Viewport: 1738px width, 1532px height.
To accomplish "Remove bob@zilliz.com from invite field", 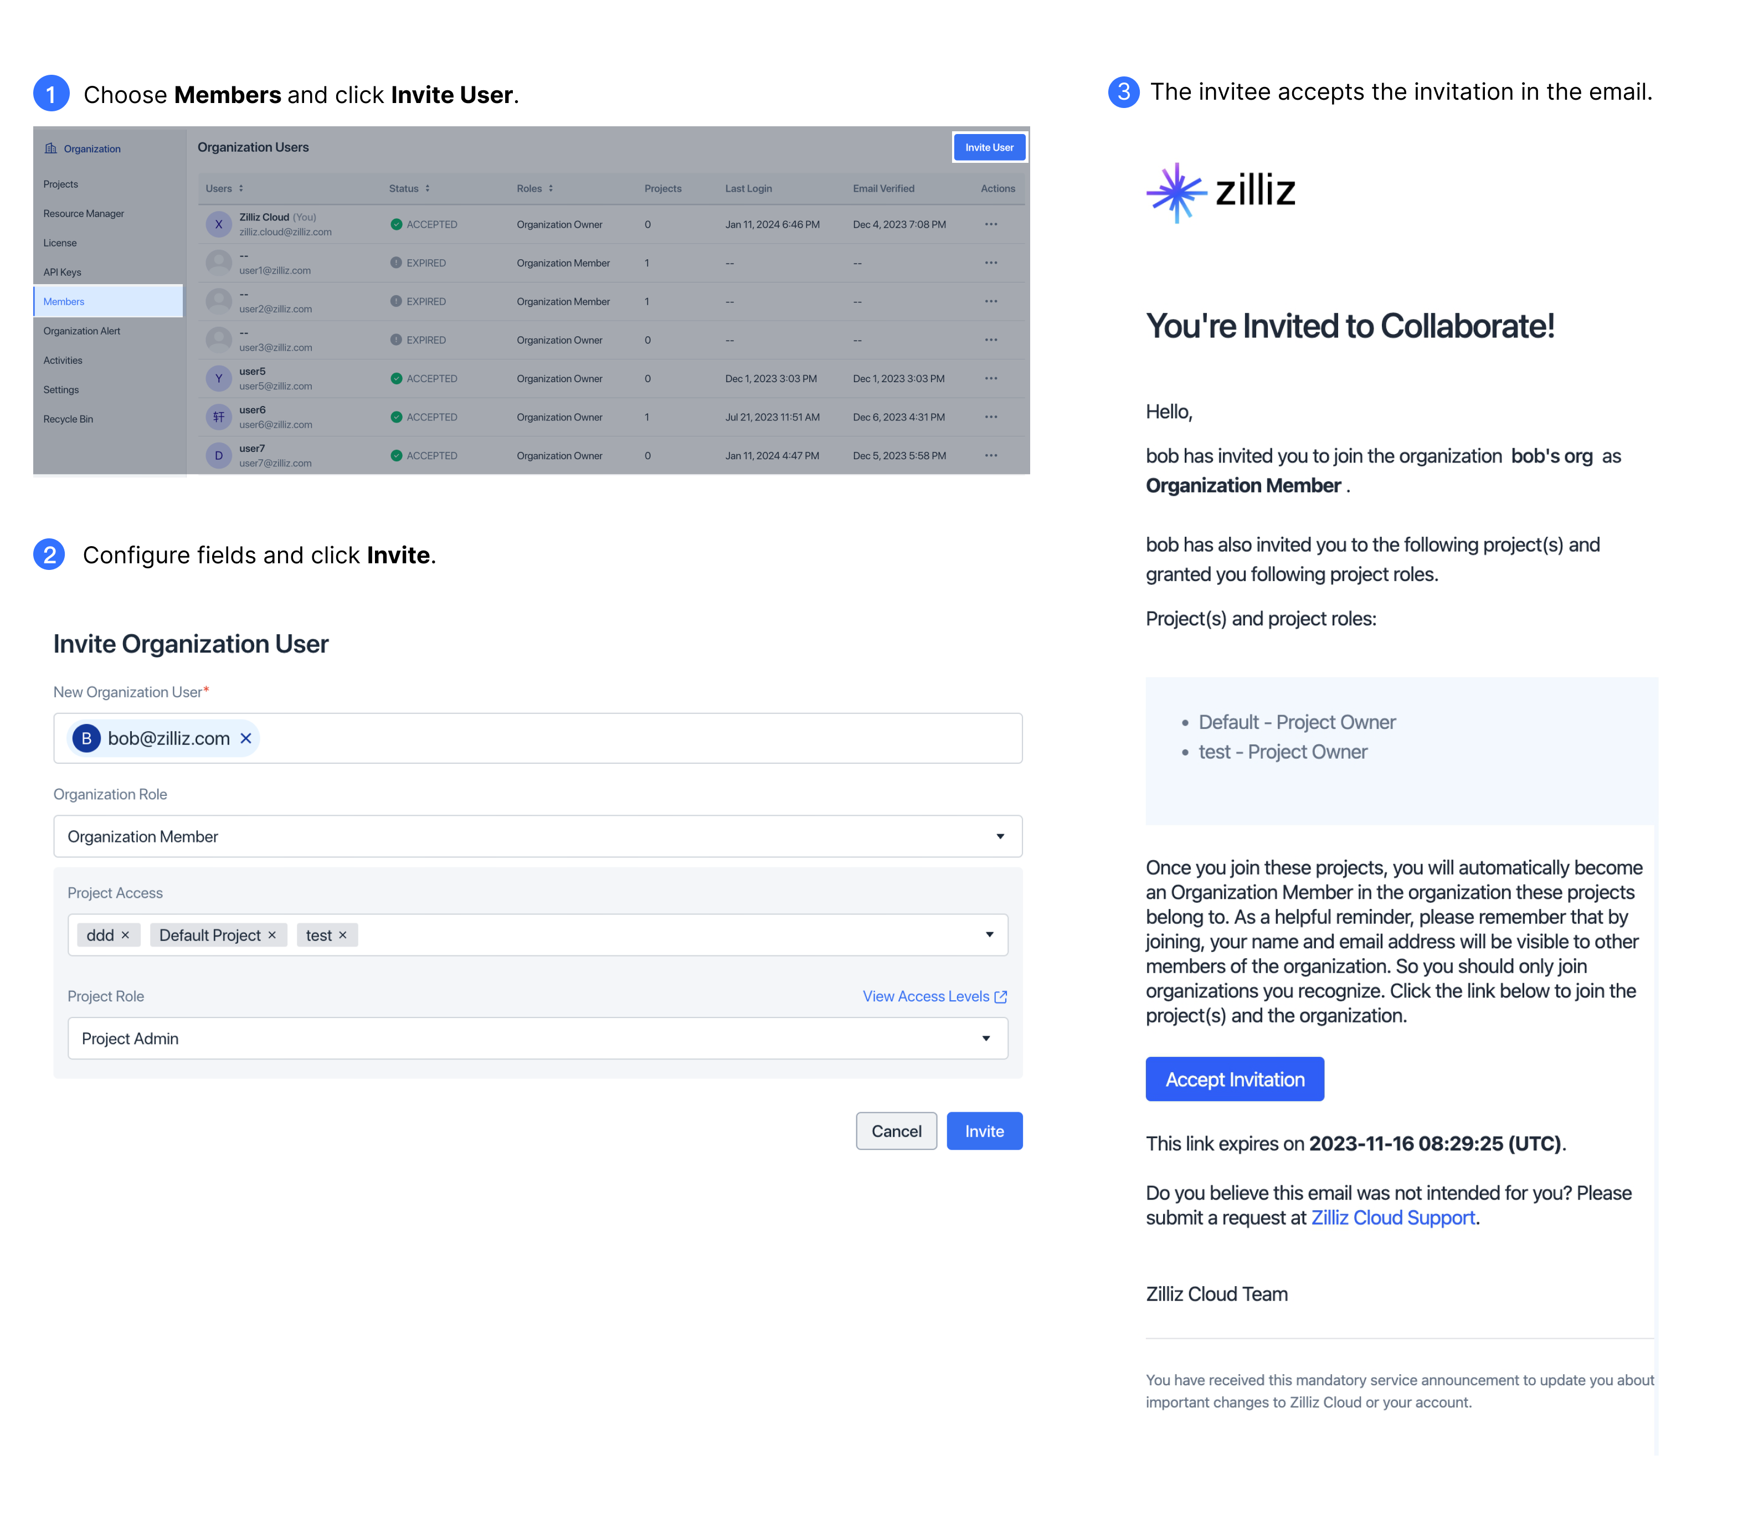I will (x=246, y=739).
